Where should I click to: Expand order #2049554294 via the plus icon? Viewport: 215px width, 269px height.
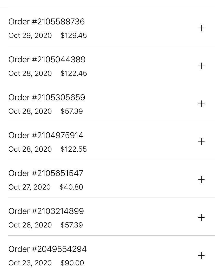[x=201, y=255]
